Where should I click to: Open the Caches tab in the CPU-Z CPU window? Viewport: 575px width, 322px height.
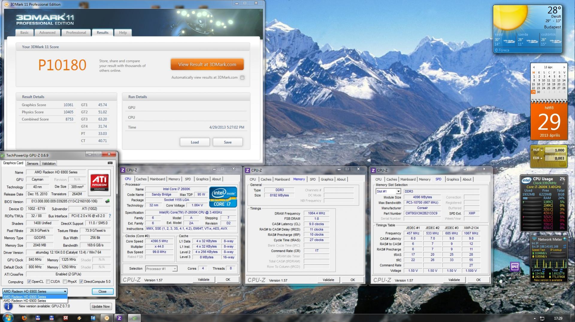click(141, 179)
